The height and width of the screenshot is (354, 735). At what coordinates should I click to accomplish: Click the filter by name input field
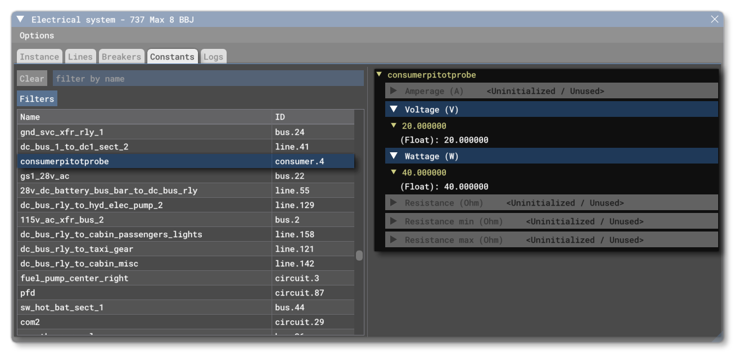(x=169, y=79)
